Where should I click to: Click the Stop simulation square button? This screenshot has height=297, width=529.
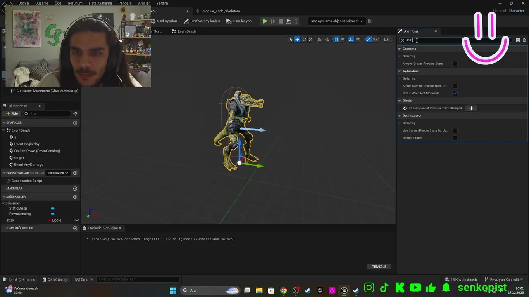[x=281, y=21]
